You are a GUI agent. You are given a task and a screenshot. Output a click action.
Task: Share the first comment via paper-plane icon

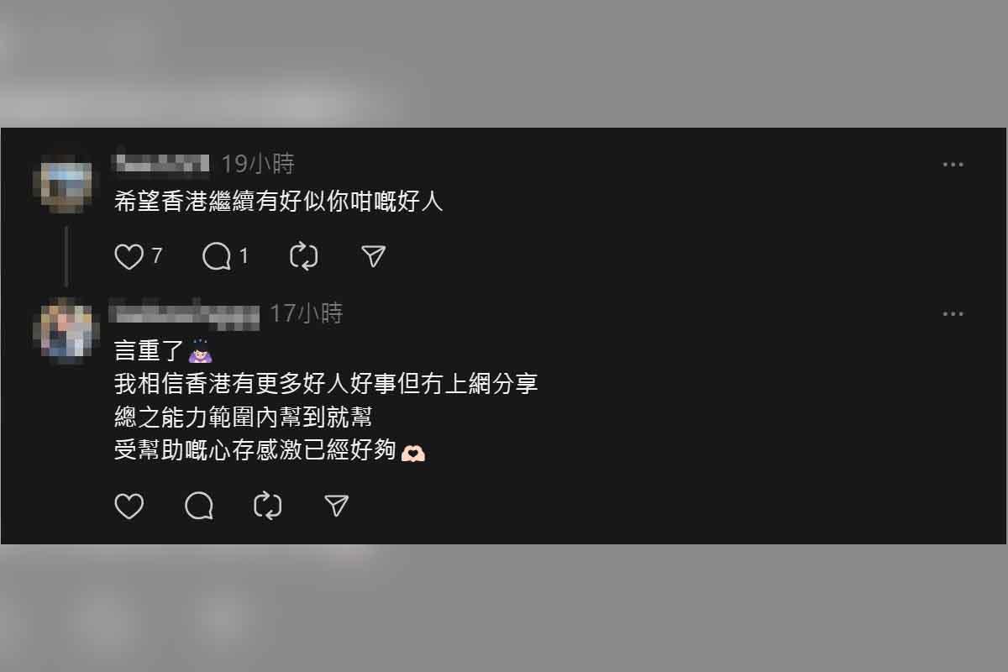(373, 256)
